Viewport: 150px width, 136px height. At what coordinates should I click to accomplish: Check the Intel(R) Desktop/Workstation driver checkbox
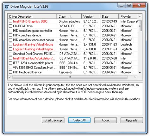click(x=10, y=58)
